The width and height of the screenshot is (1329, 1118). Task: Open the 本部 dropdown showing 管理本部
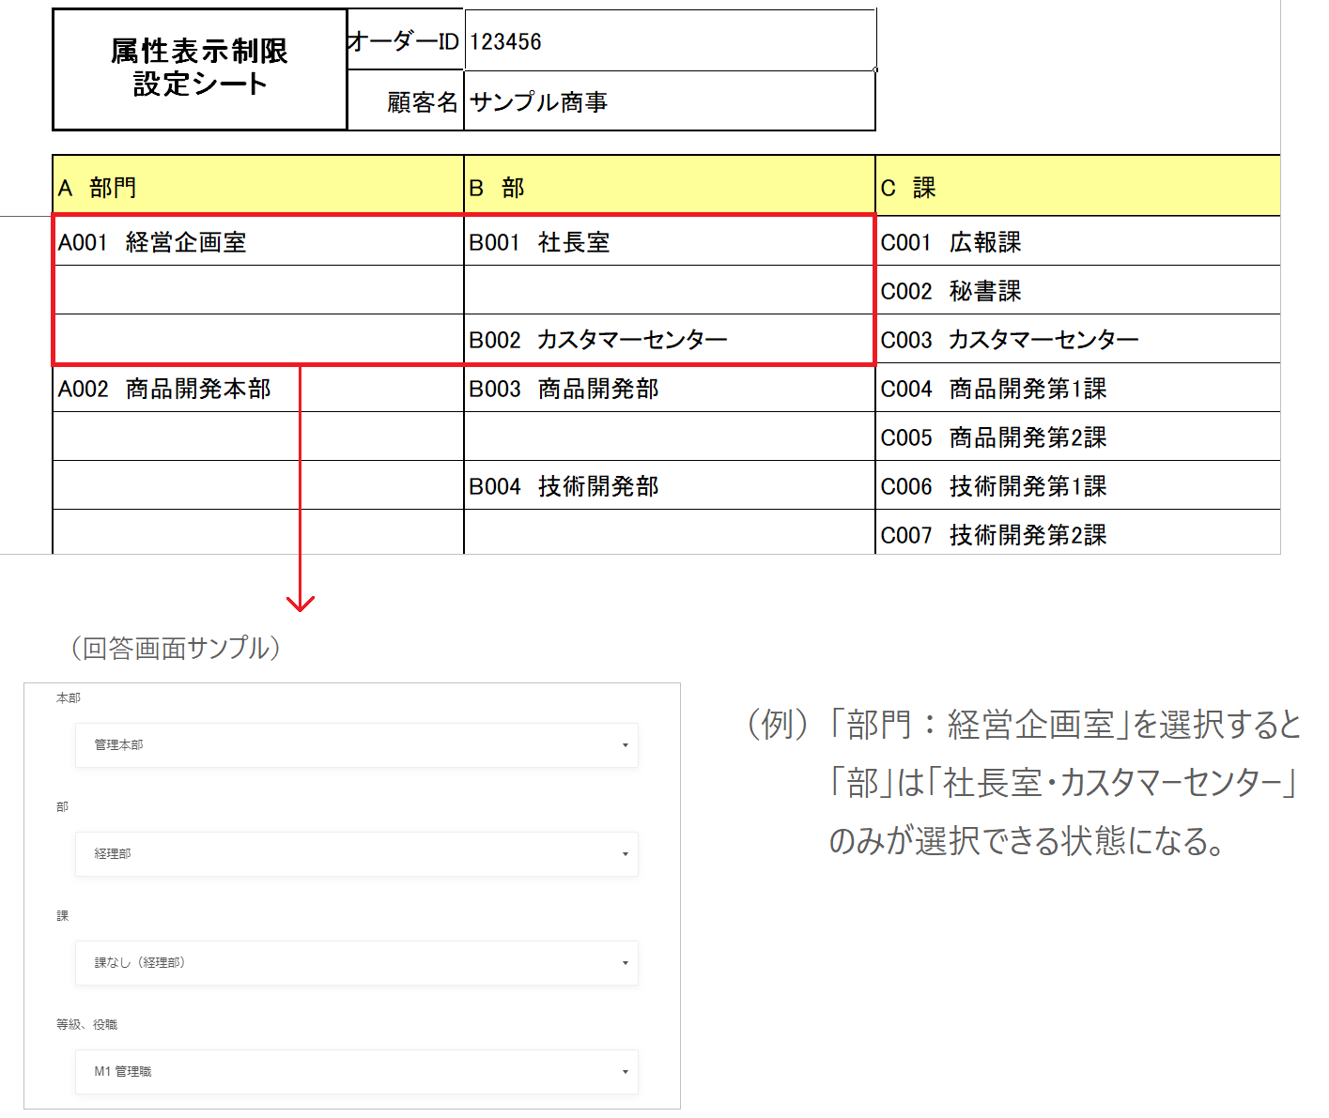click(x=356, y=745)
